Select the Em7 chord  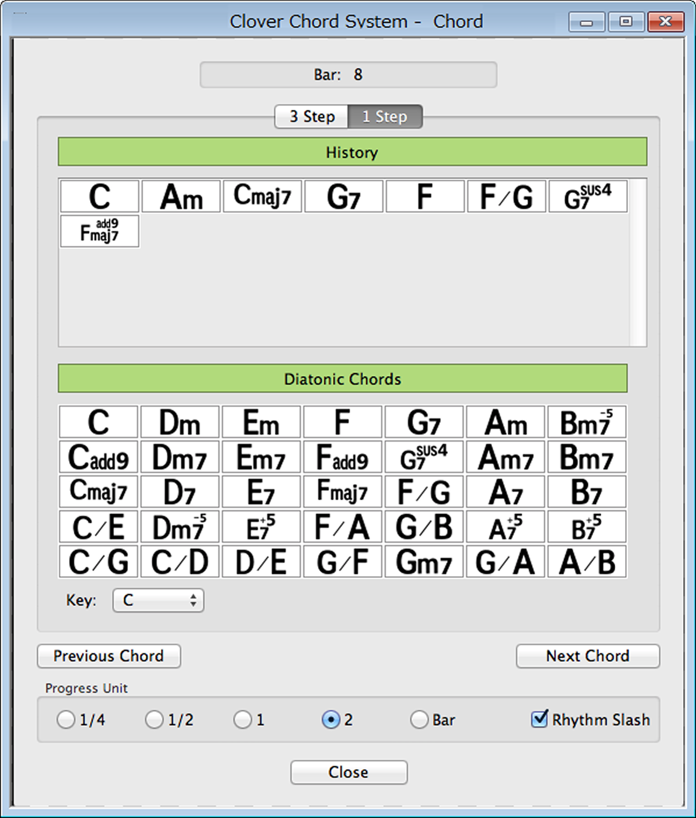click(x=261, y=457)
